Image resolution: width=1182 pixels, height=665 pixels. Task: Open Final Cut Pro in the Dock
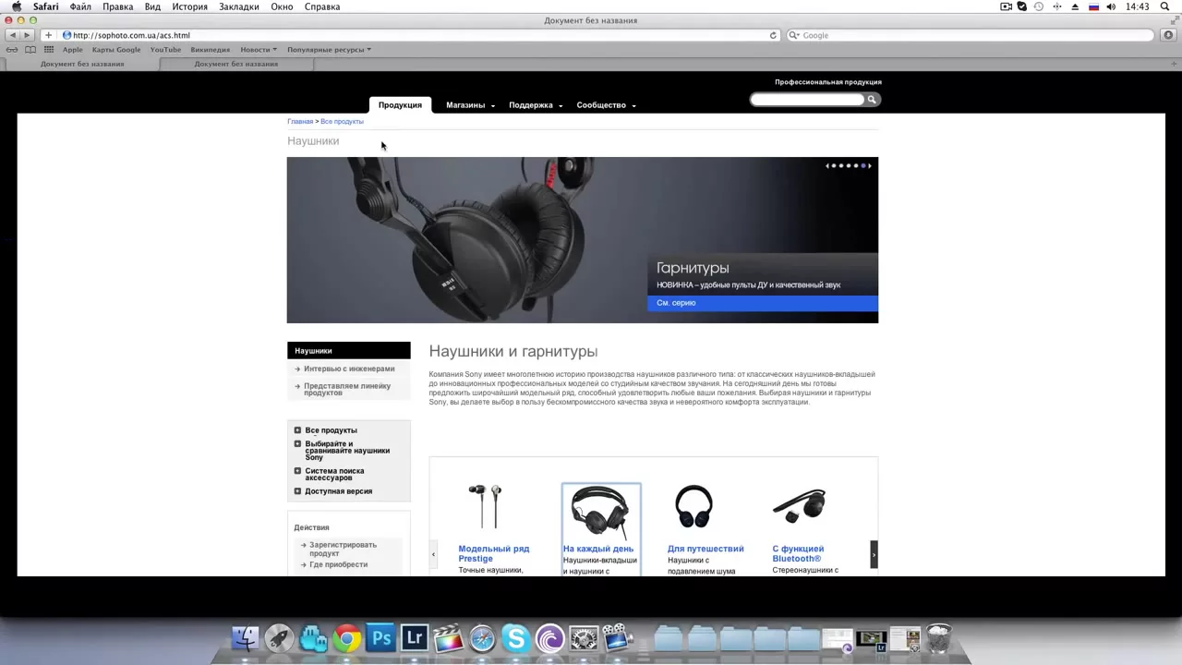(449, 638)
